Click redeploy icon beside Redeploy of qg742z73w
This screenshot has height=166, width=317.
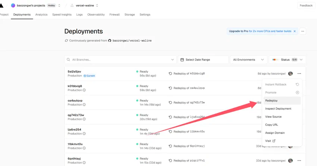pos(170,103)
